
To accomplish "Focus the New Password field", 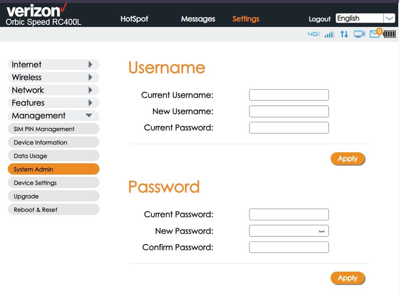I will (289, 231).
